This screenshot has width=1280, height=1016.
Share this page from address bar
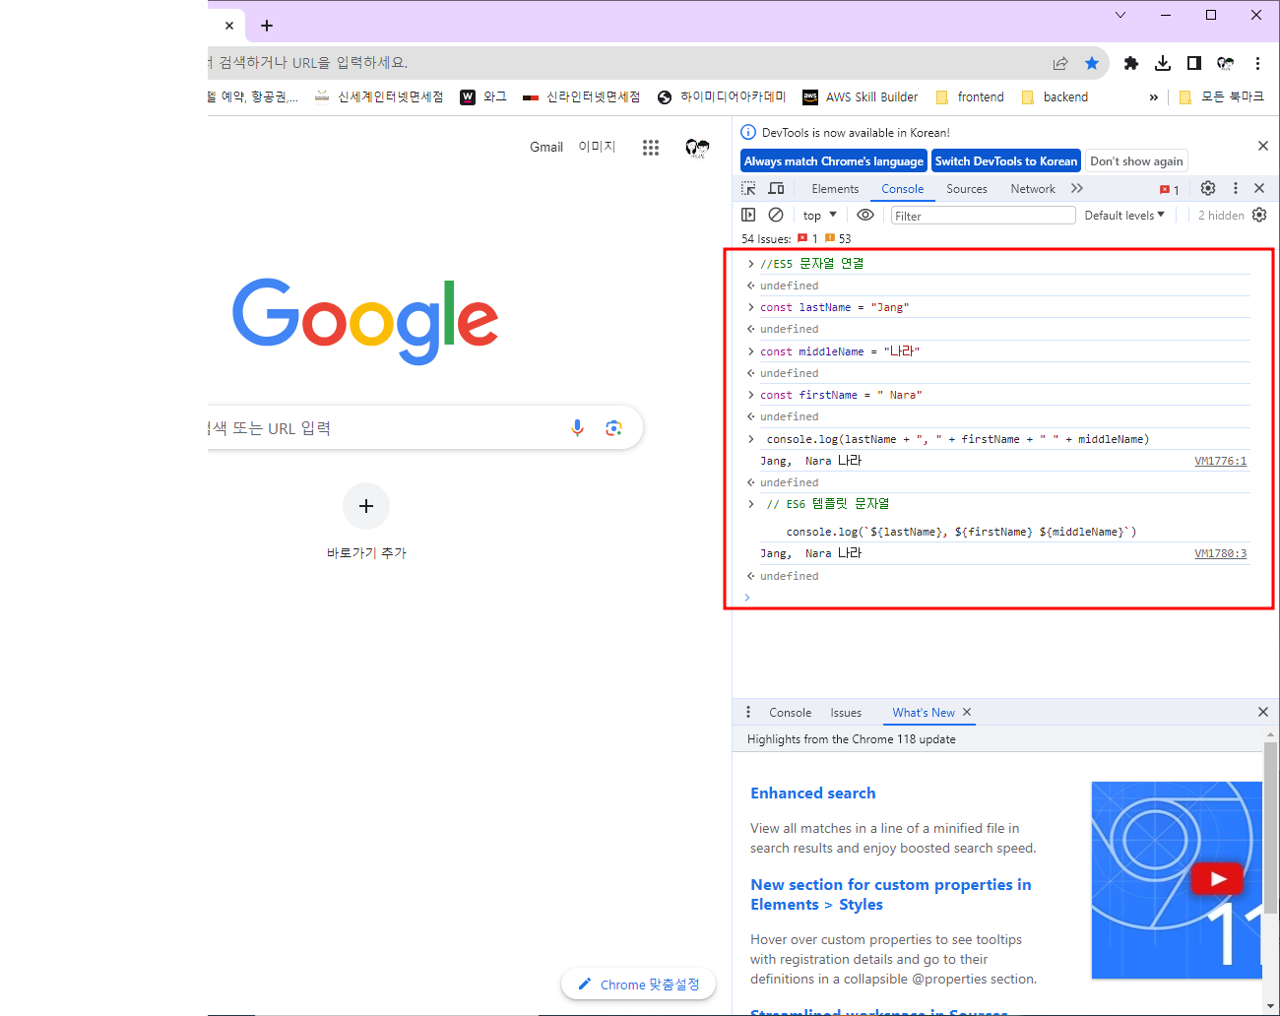1060,63
